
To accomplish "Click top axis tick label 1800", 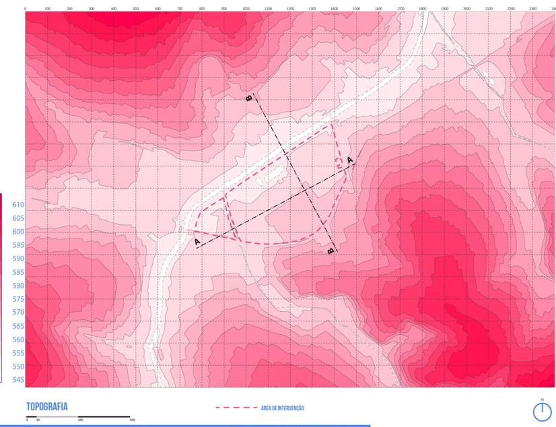I will coord(422,9).
